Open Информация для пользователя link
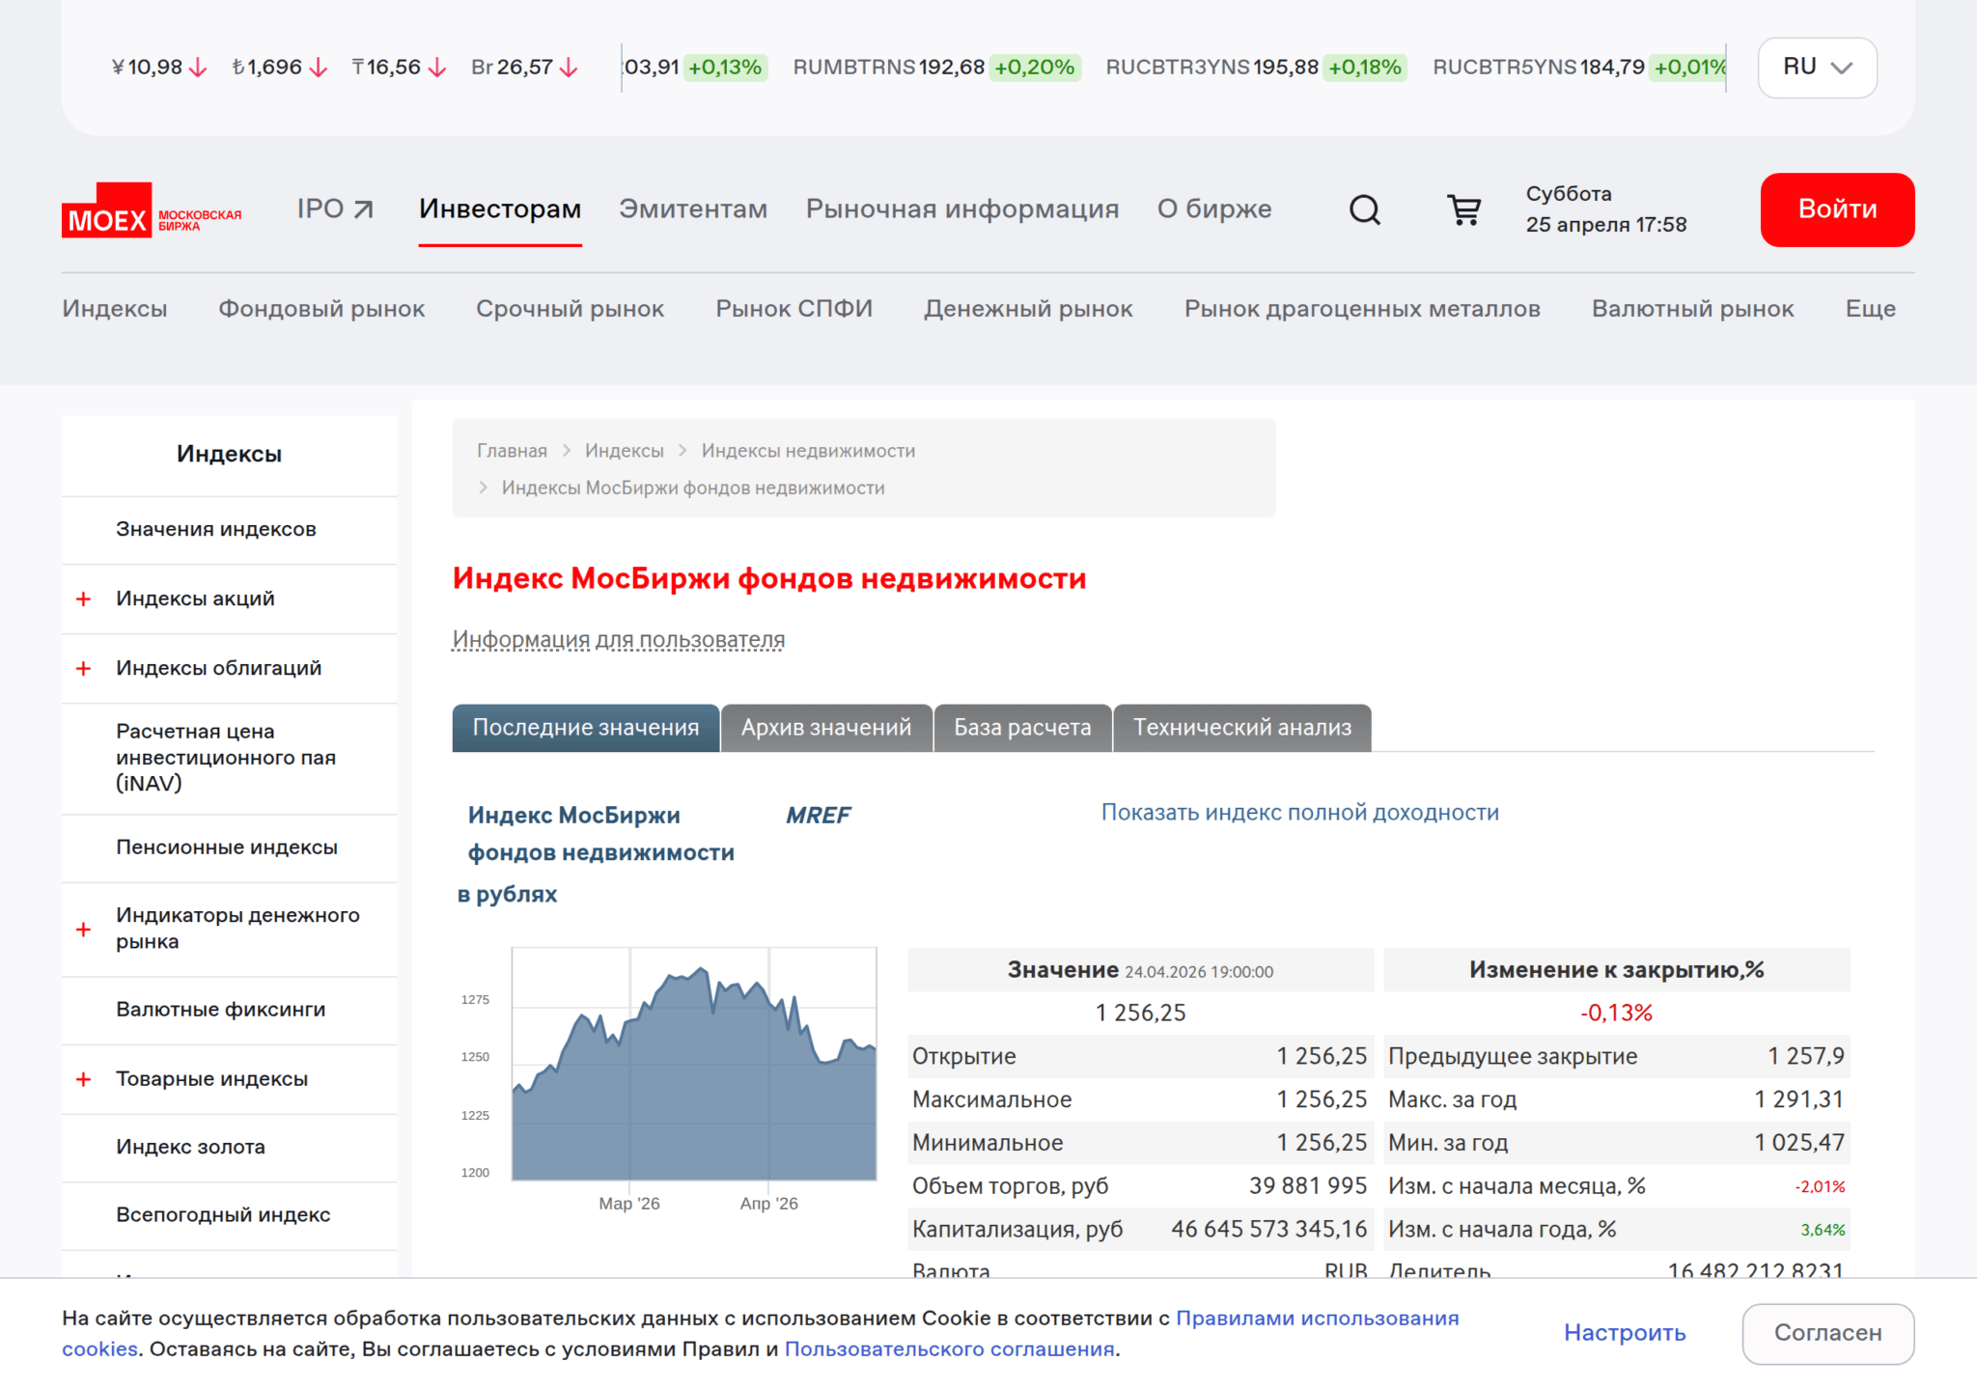 coord(619,640)
